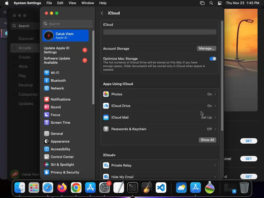The image size is (264, 198).
Task: Open iCloud Drive options row
Action: [x=160, y=106]
